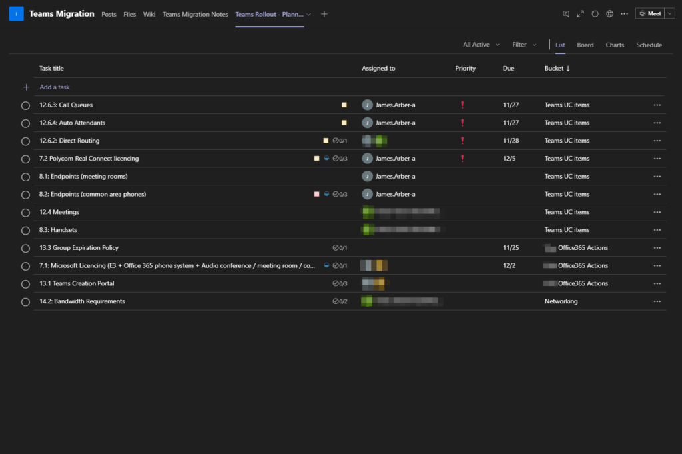Mark 8.3: Handsets complete
Screen dimensions: 682x454
tap(26, 230)
